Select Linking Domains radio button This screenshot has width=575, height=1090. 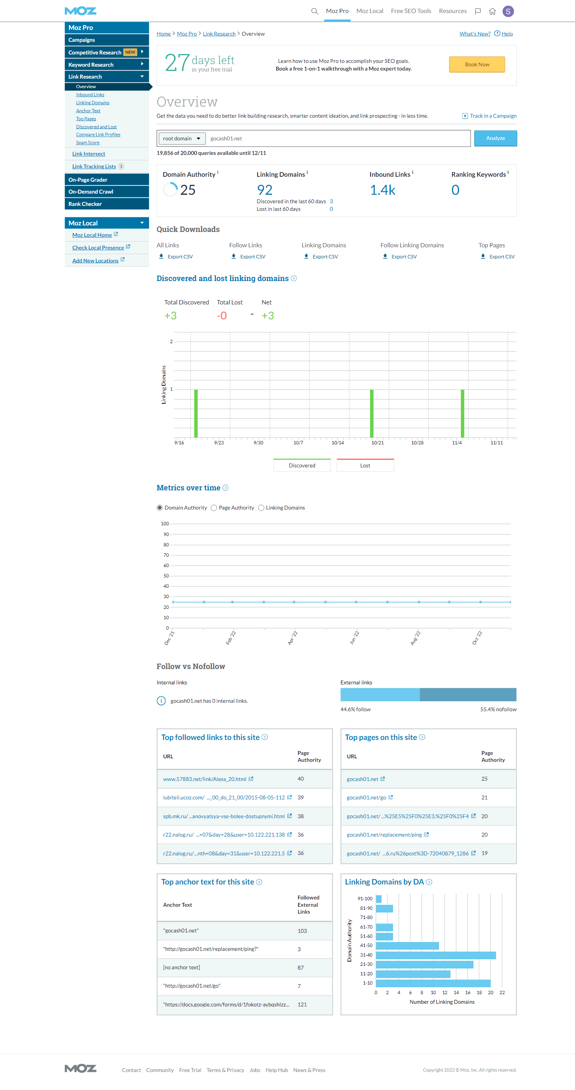click(261, 508)
